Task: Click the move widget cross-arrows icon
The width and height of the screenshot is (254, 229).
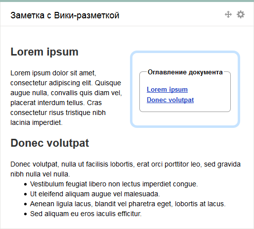Action: pos(228,14)
